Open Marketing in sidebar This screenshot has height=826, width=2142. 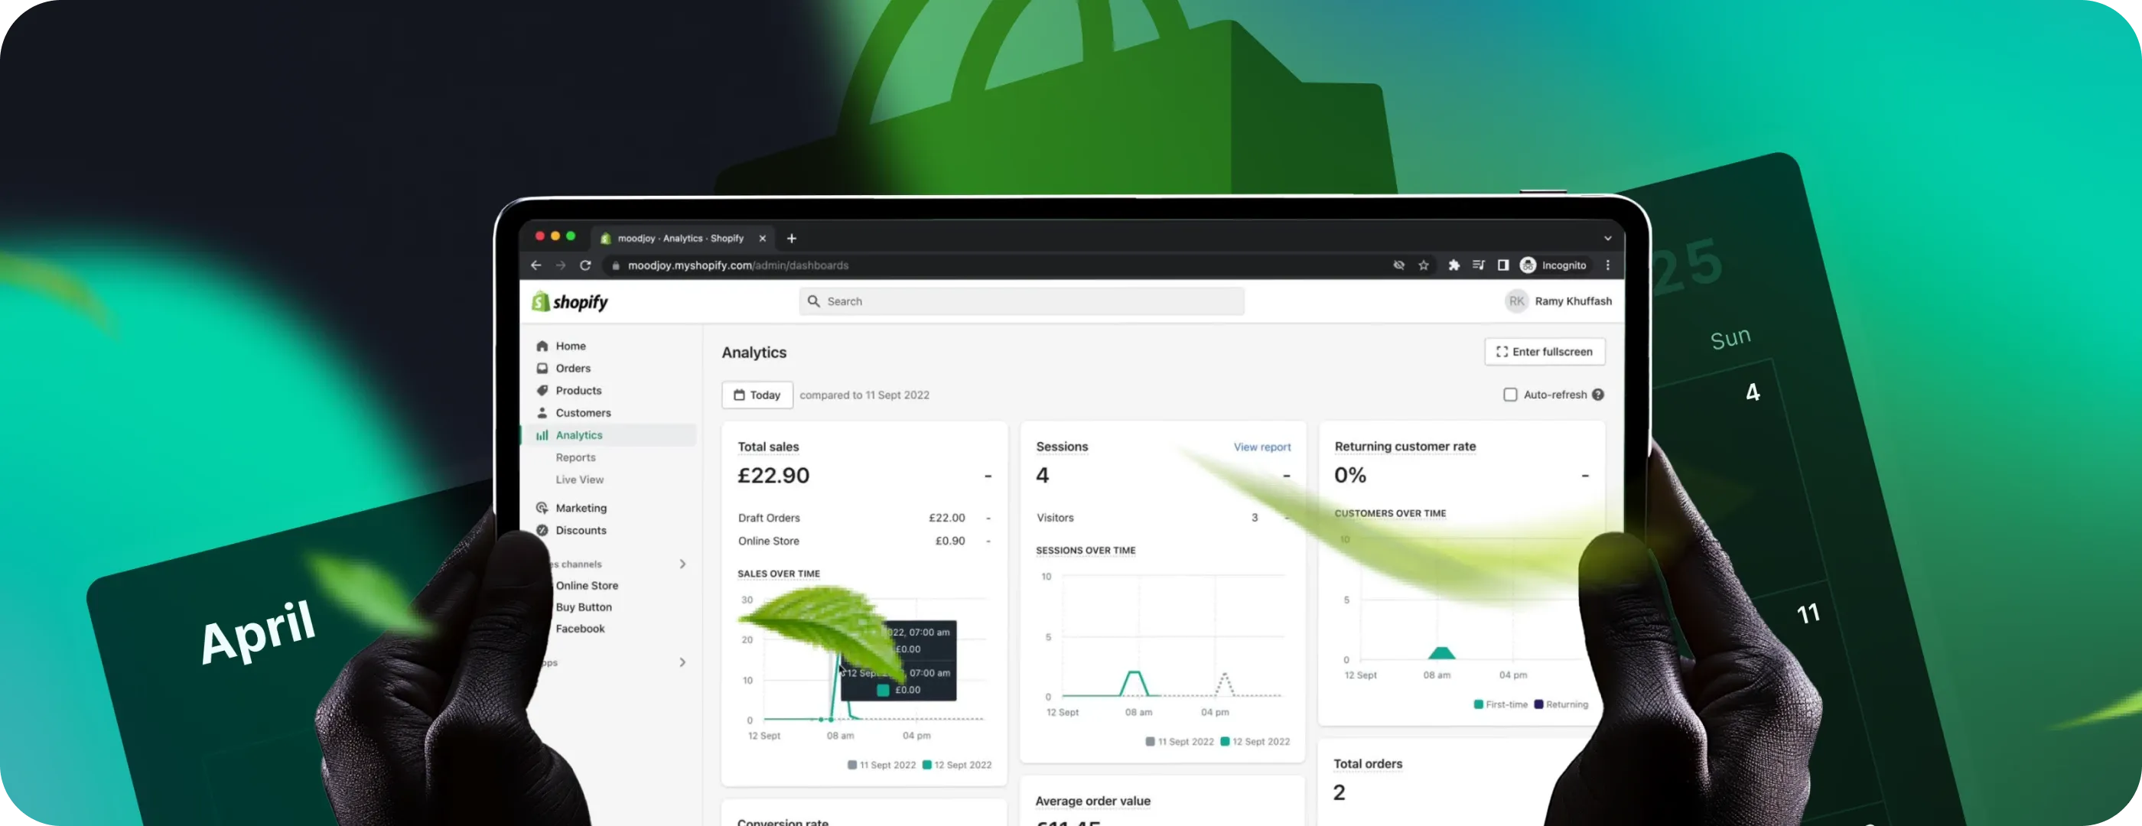point(581,508)
